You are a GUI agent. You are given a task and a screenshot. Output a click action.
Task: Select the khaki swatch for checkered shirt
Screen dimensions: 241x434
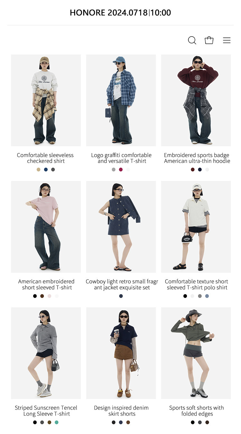[x=39, y=170]
